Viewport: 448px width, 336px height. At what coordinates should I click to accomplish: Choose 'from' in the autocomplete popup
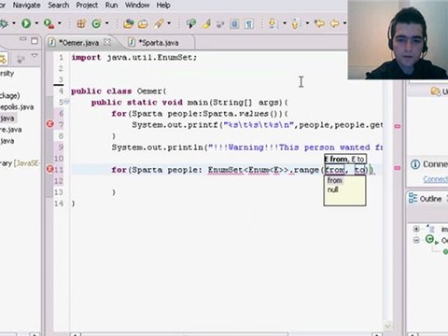334,180
